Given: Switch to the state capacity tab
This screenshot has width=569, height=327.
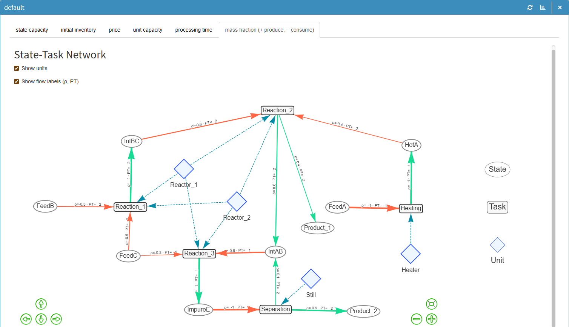Looking at the screenshot, I should pos(32,30).
